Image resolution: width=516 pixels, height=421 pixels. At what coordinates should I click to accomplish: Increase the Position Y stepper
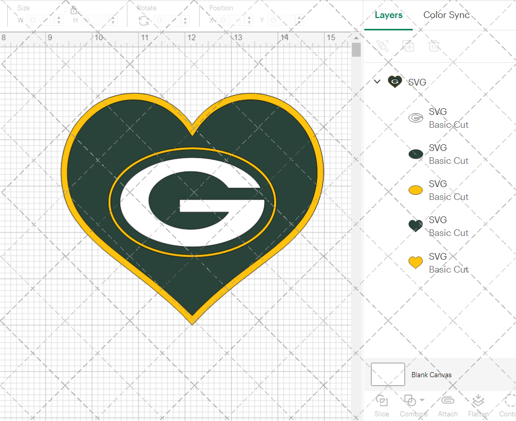[299, 18]
